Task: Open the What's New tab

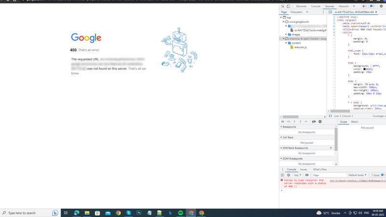Action: pyautogui.click(x=319, y=170)
